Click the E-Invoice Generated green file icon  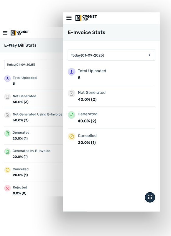[71, 115]
